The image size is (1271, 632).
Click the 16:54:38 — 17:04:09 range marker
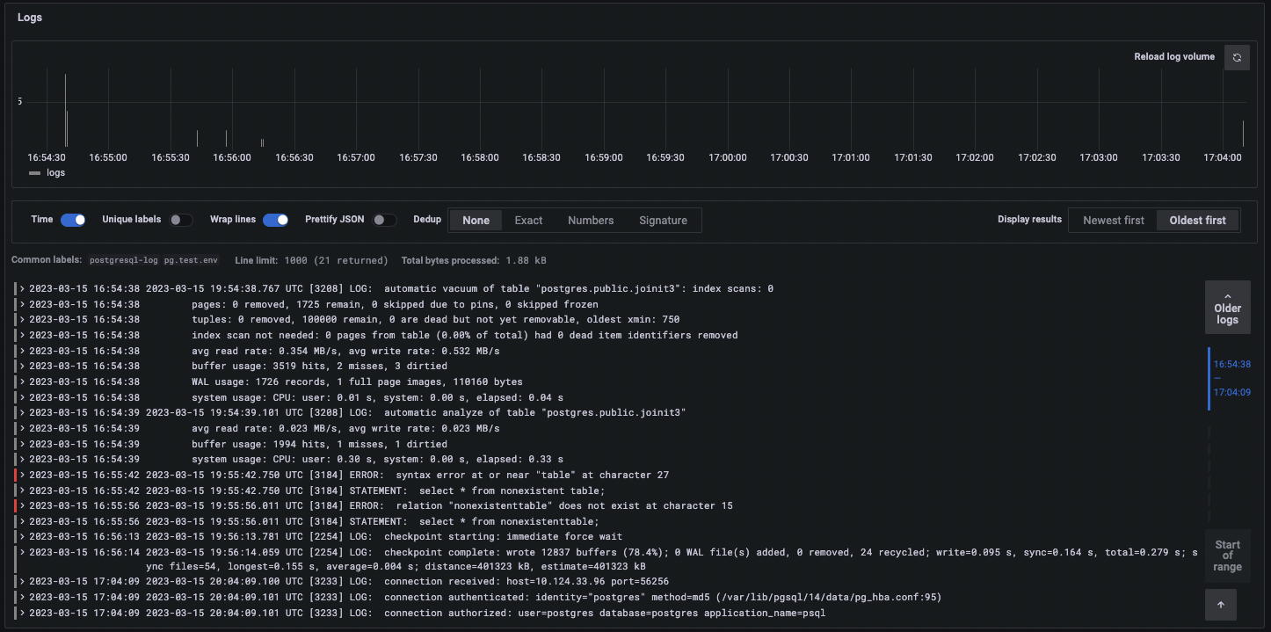(x=1231, y=378)
